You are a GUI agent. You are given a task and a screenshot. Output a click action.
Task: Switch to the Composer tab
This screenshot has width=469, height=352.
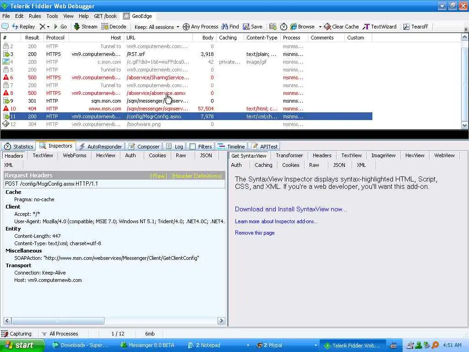[x=144, y=146]
